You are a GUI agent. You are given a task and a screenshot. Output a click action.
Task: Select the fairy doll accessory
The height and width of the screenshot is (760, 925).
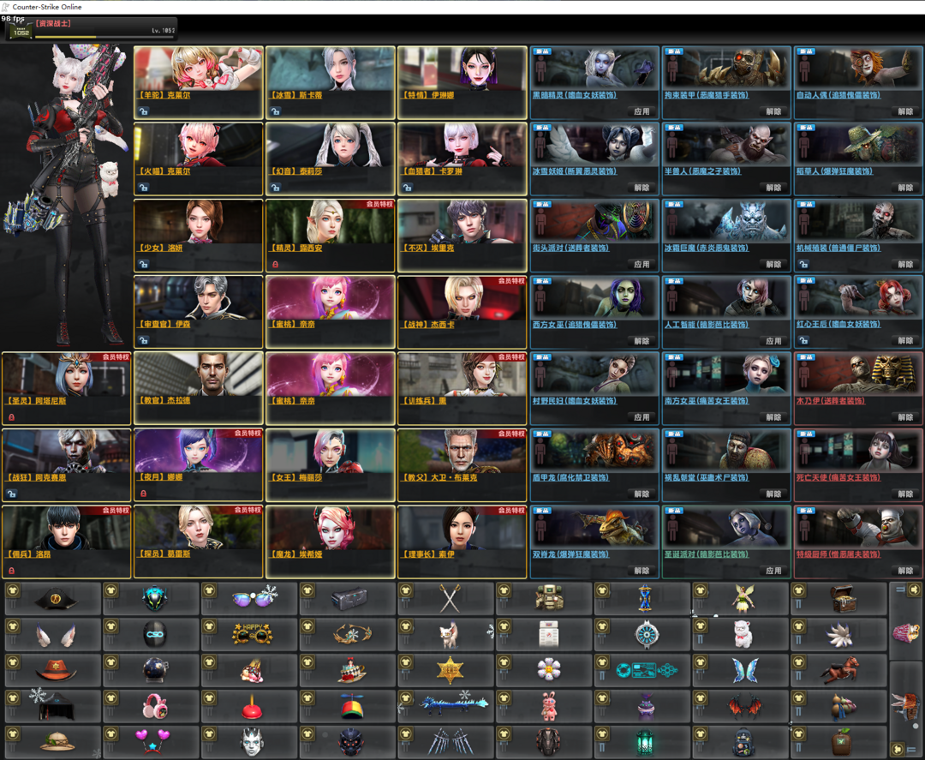coord(743,598)
